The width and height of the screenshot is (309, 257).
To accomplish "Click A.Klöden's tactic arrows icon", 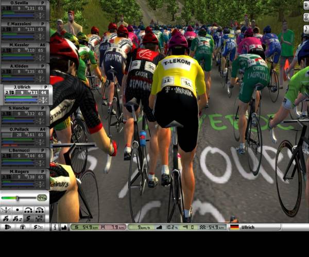I will (x=40, y=79).
